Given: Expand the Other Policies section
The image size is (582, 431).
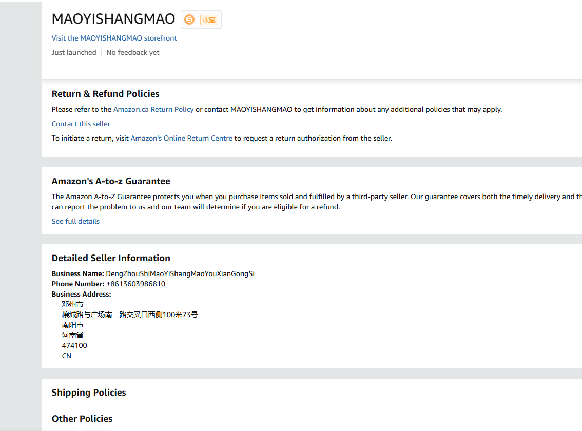Looking at the screenshot, I should (82, 419).
